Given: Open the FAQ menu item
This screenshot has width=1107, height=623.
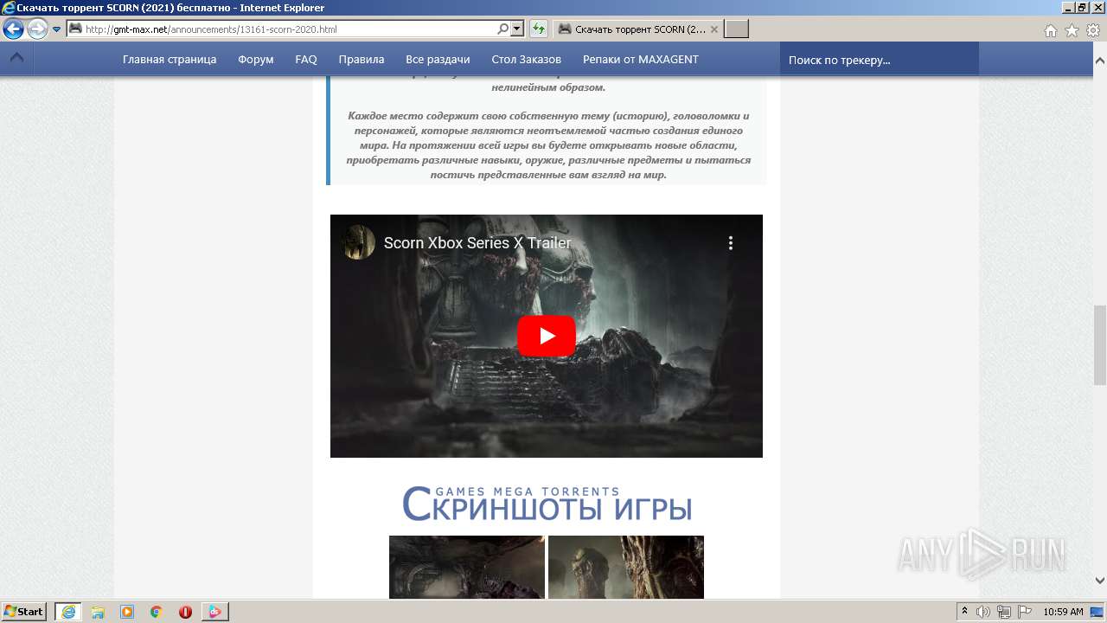Looking at the screenshot, I should pos(306,60).
